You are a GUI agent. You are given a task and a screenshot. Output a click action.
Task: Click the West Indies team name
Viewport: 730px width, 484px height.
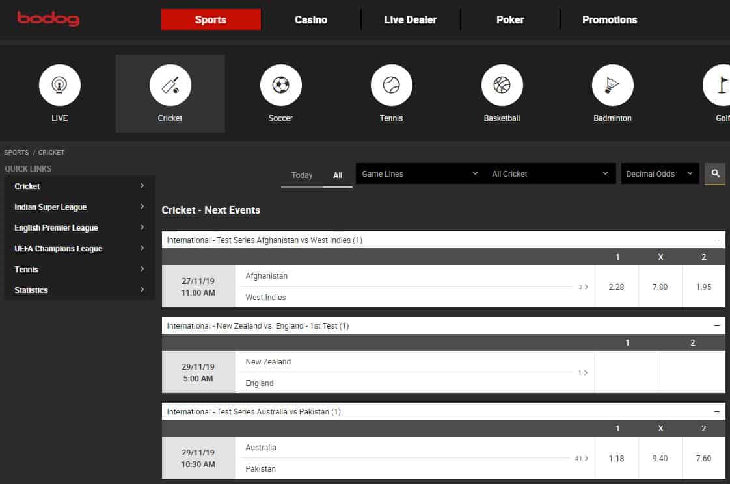tap(265, 297)
